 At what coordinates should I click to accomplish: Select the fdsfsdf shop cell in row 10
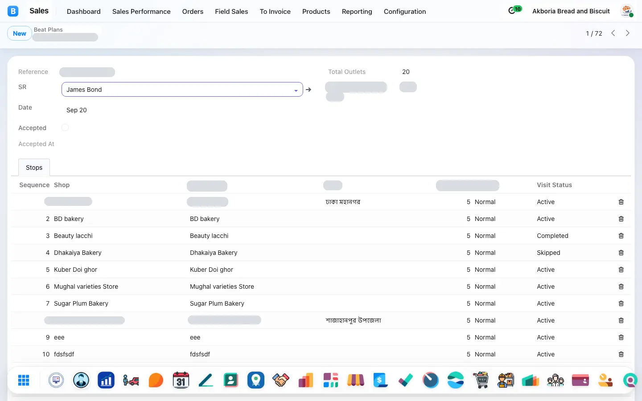(64, 354)
